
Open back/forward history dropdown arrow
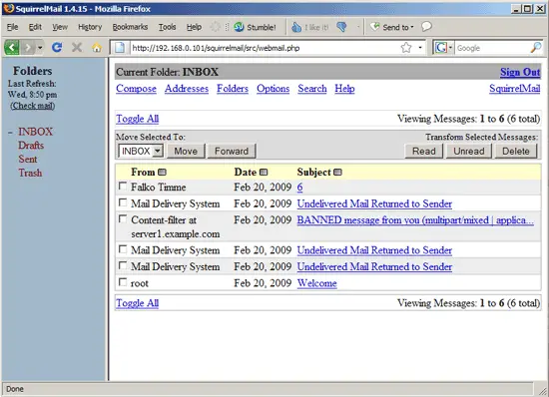(40, 48)
